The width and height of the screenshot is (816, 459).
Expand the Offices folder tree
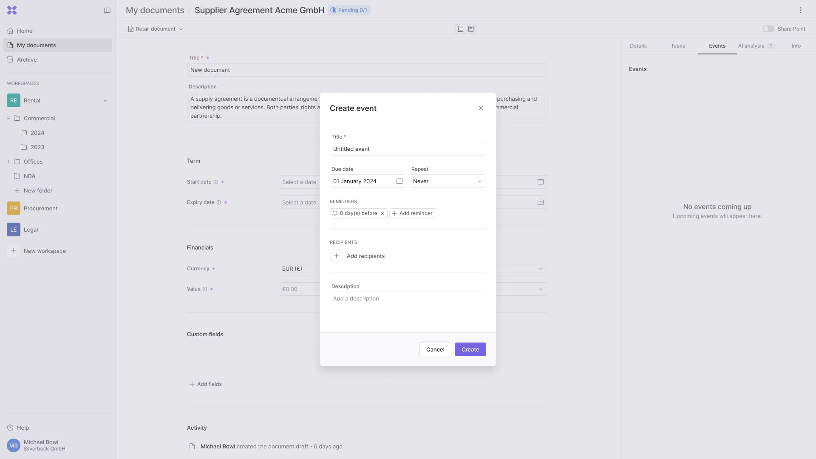tap(8, 161)
